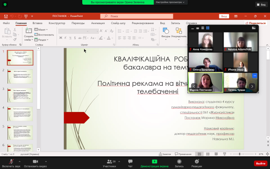Switch to the Вставка ribbon tab
The height and width of the screenshot is (169, 270).
coord(37,23)
